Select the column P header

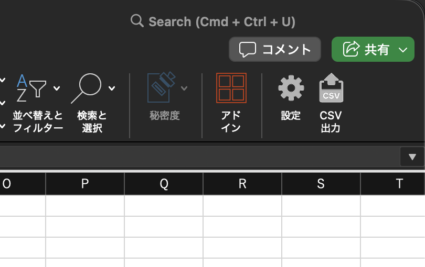click(x=85, y=184)
